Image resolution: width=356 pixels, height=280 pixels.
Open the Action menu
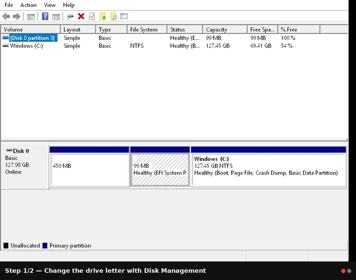coord(28,5)
